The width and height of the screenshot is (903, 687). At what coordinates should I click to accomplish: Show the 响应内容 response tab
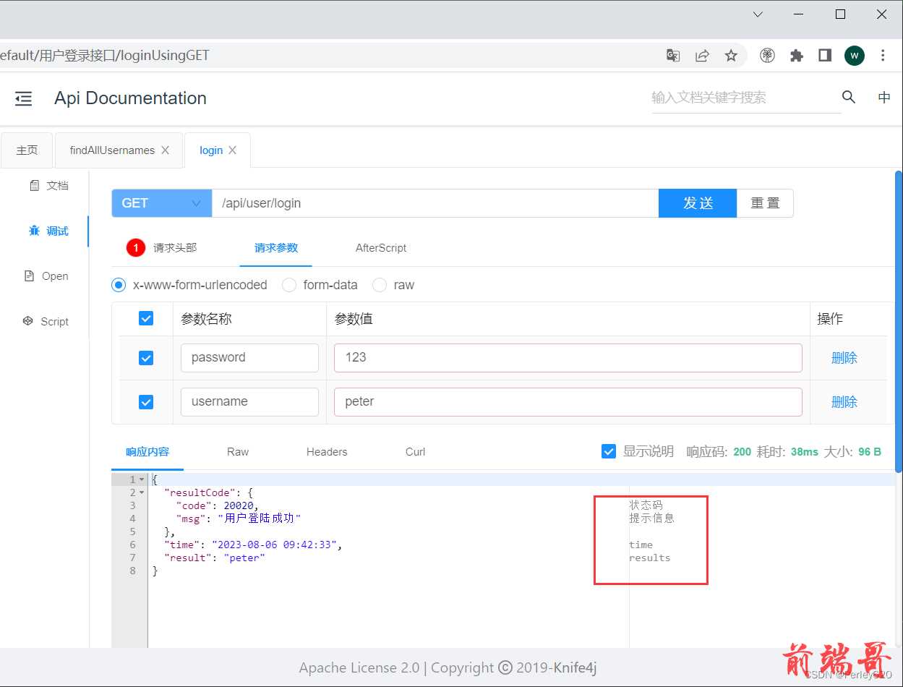[147, 452]
